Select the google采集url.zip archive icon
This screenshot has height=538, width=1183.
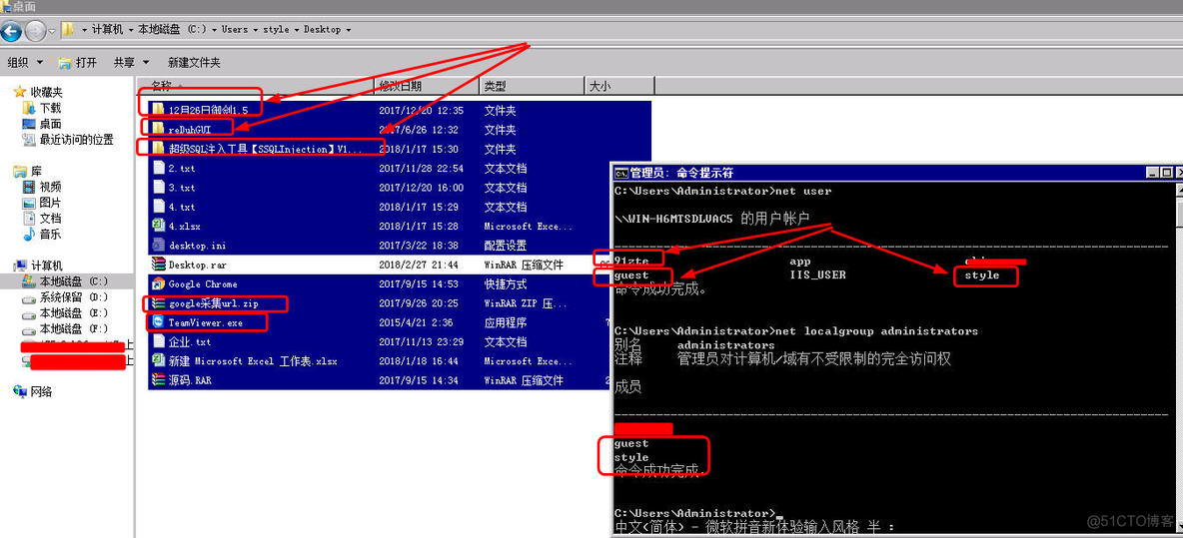click(x=159, y=302)
